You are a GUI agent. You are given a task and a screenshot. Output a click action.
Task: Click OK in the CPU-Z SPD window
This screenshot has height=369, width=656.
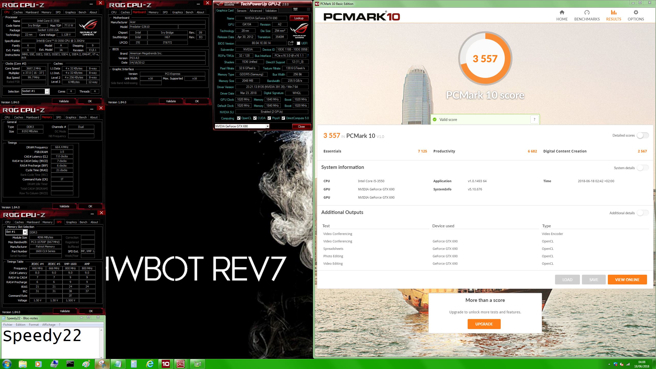(x=91, y=311)
